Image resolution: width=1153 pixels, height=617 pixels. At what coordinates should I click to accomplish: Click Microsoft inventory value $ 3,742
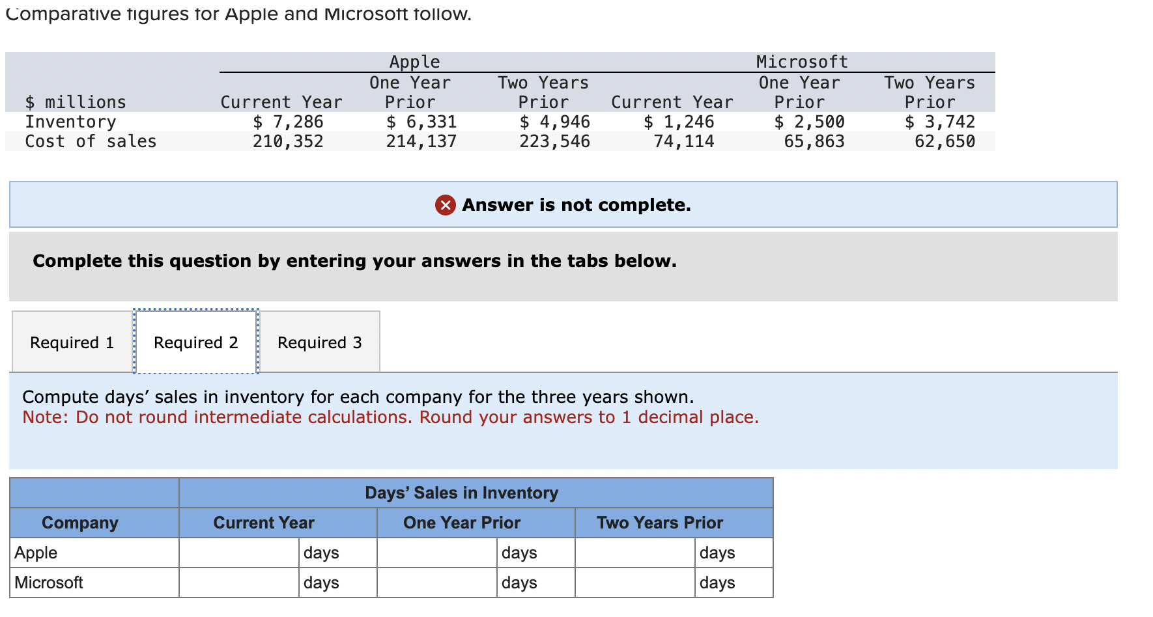940,122
